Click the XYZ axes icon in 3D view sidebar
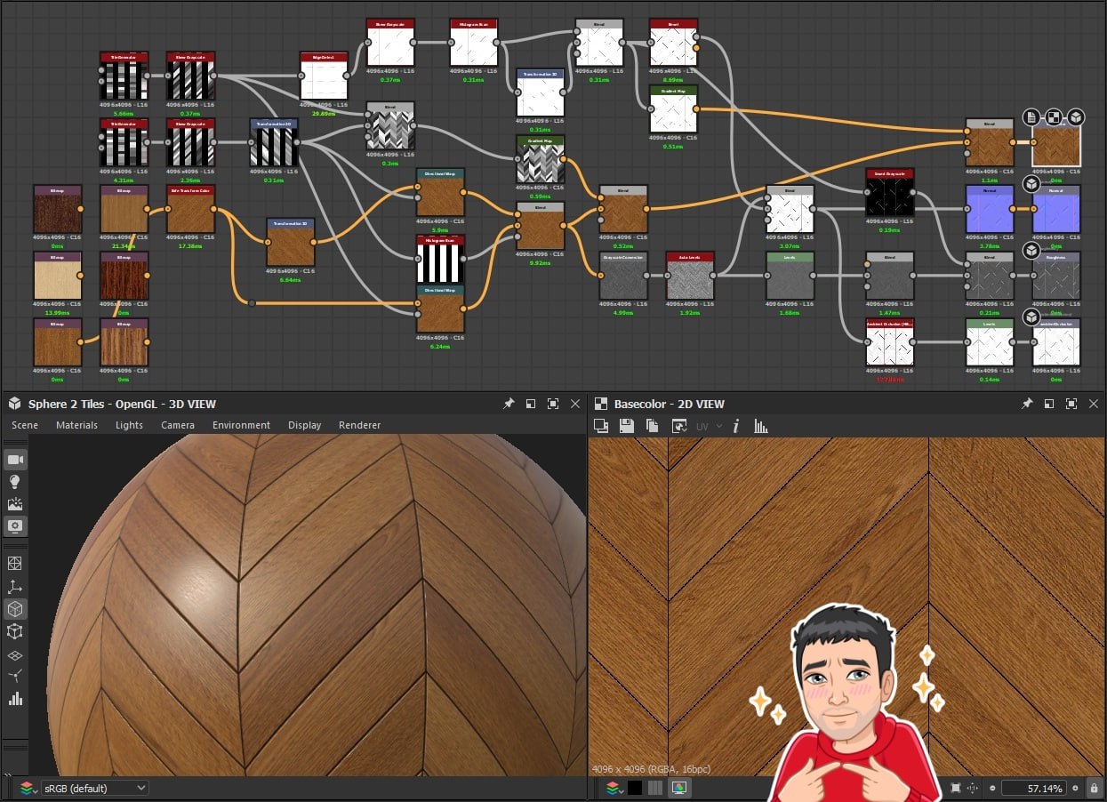The width and height of the screenshot is (1107, 802). 15,587
